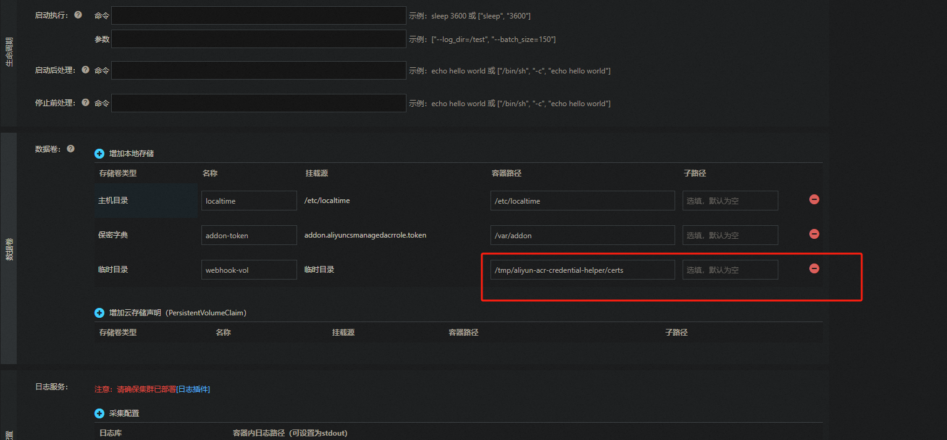
Task: Delete the webhook-vol volume row
Action: tap(814, 268)
